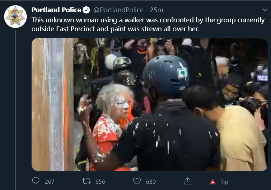Expand tweet options chevron menu
271x190 pixels.
click(x=265, y=10)
